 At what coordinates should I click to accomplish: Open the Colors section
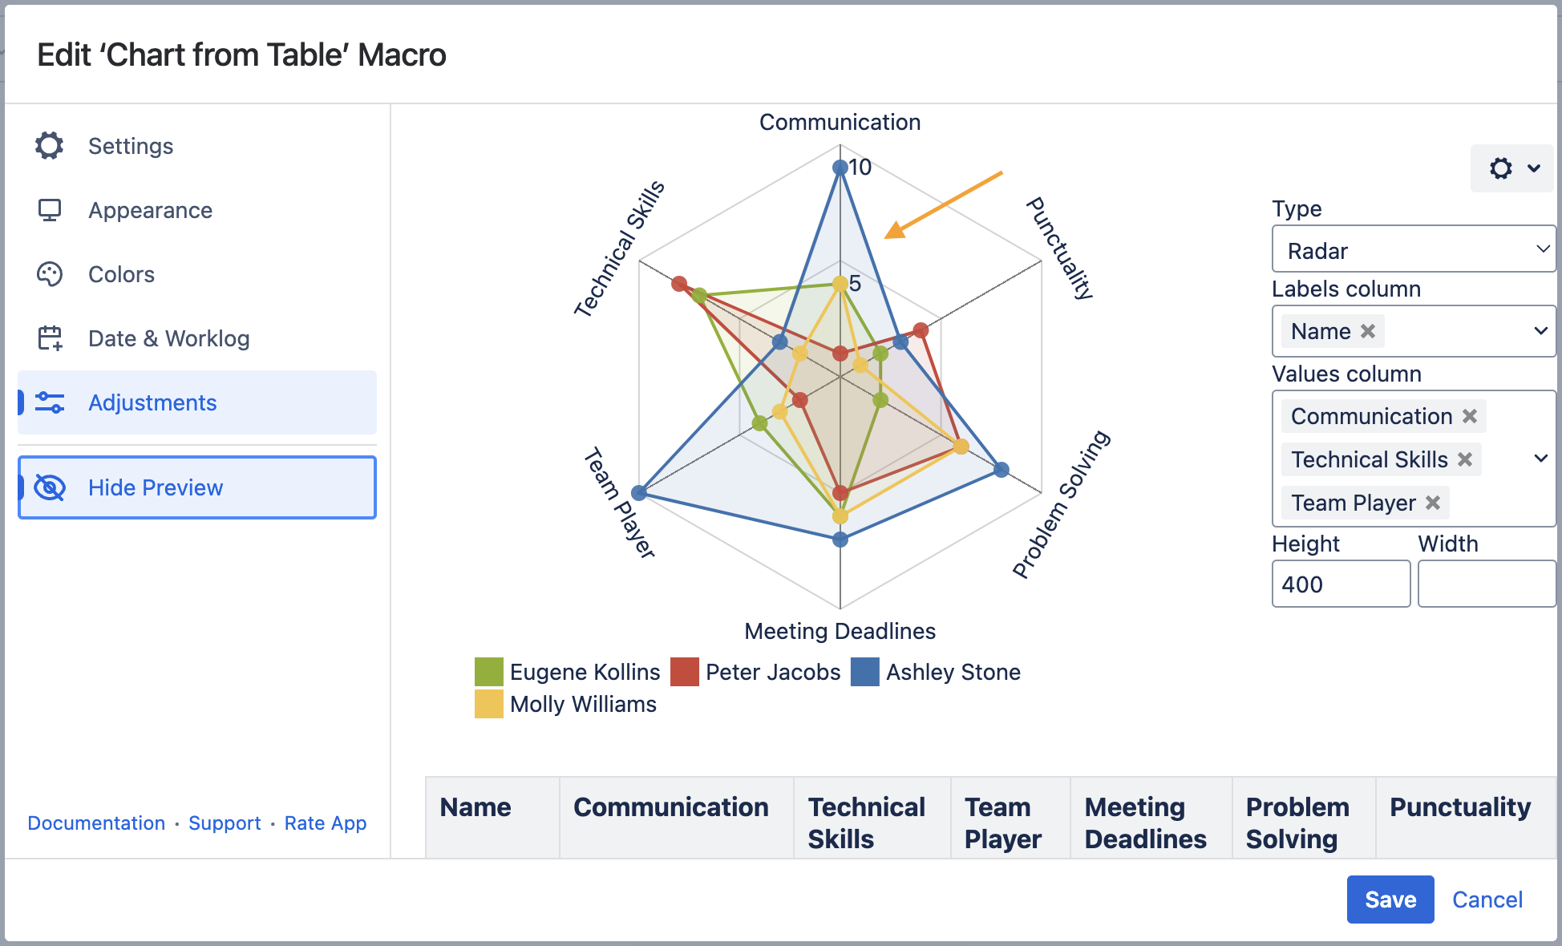coord(121,274)
